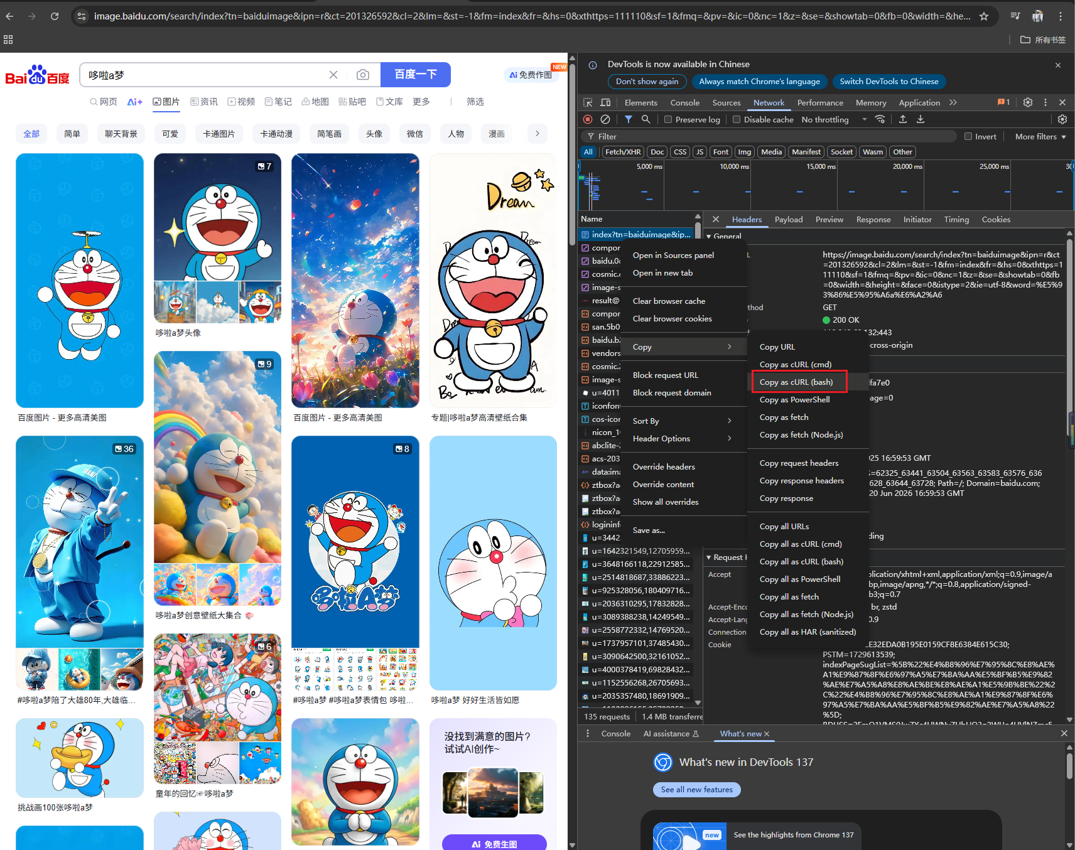Open DevTools settings gear icon
Viewport: 1075px width, 850px height.
pyautogui.click(x=1028, y=102)
